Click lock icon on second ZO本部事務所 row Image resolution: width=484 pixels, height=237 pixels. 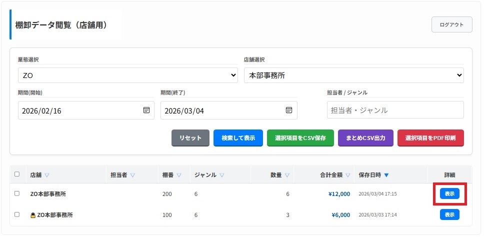[33, 215]
